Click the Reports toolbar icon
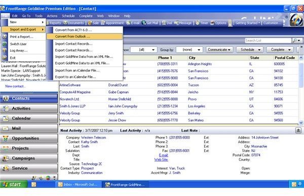Viewport: 304px width, 196px height. (x=54, y=23)
